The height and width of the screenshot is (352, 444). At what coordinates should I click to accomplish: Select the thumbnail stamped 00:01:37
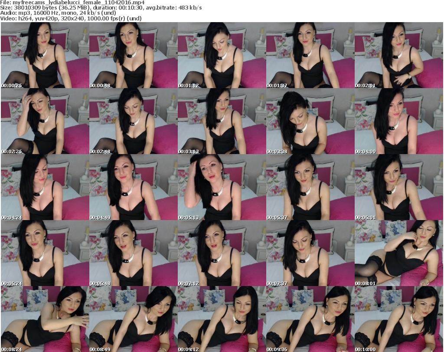310,55
